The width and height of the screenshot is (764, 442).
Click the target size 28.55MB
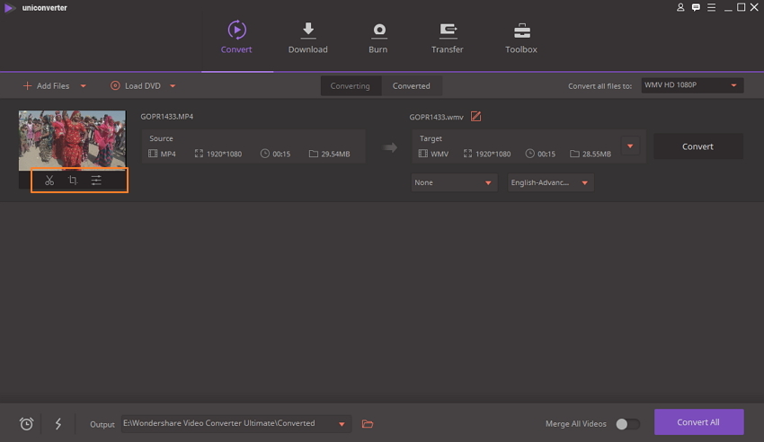(597, 154)
